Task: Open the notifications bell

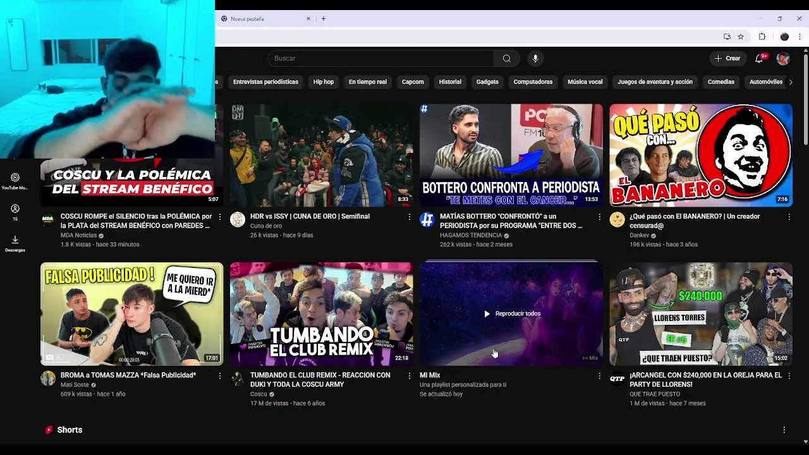Action: (x=759, y=58)
